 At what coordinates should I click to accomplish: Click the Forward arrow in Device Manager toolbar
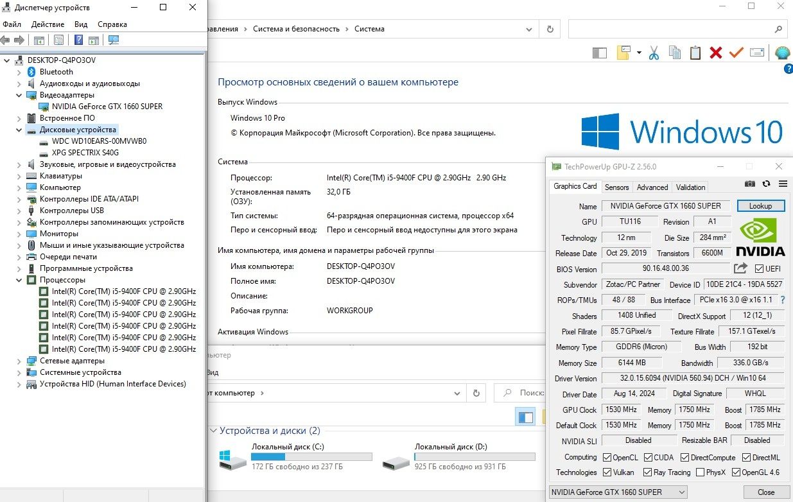click(19, 40)
